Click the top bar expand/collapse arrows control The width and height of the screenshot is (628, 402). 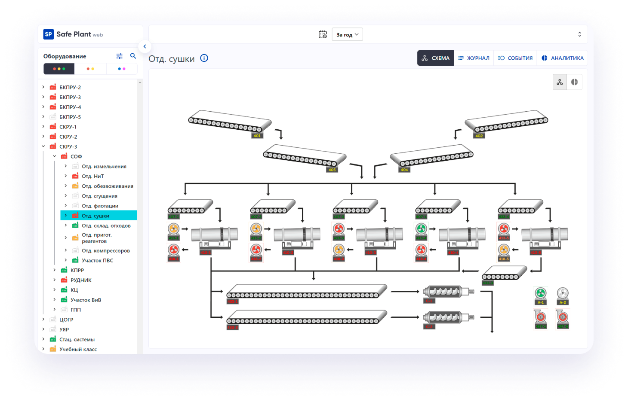579,34
